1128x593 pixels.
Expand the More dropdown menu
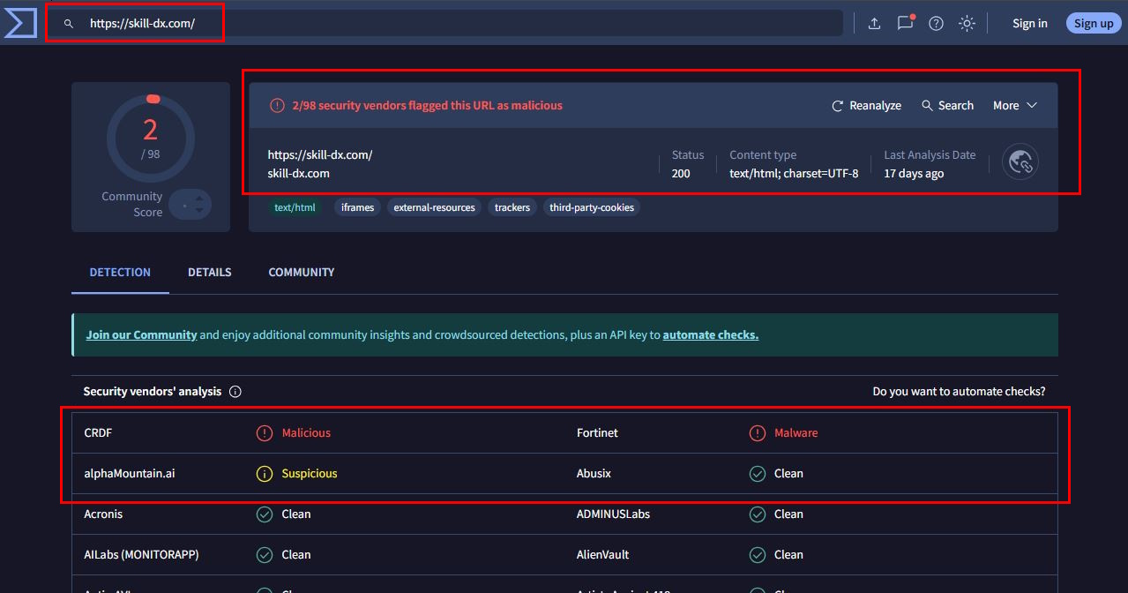(1014, 106)
